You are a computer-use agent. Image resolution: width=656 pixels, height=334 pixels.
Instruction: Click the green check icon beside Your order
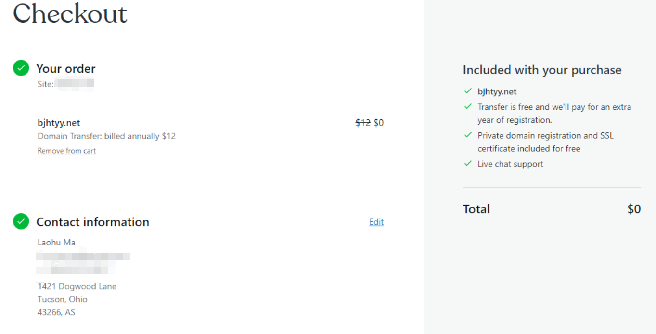(x=21, y=68)
